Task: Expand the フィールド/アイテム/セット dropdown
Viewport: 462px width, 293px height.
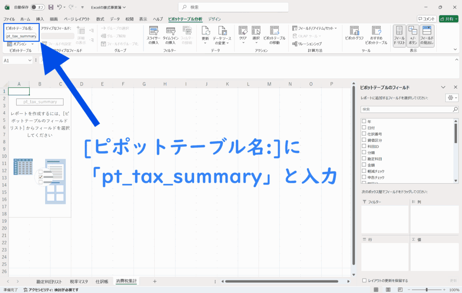Action: pyautogui.click(x=314, y=28)
